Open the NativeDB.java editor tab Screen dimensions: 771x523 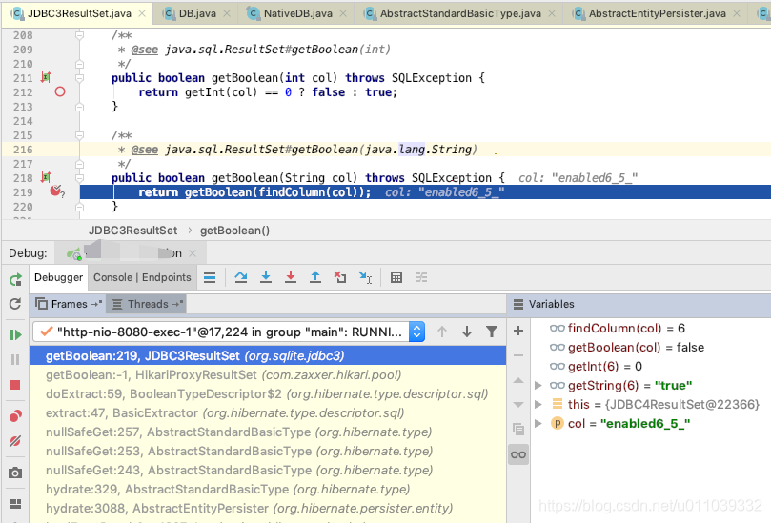297,13
